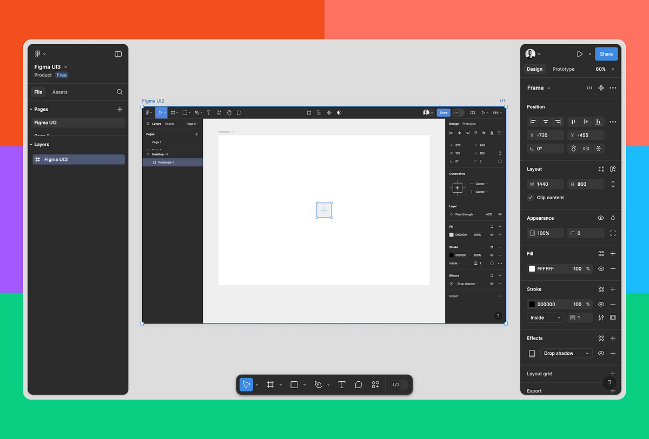This screenshot has height=439, width=649.
Task: Open advanced stroke settings icon
Action: tap(601, 318)
